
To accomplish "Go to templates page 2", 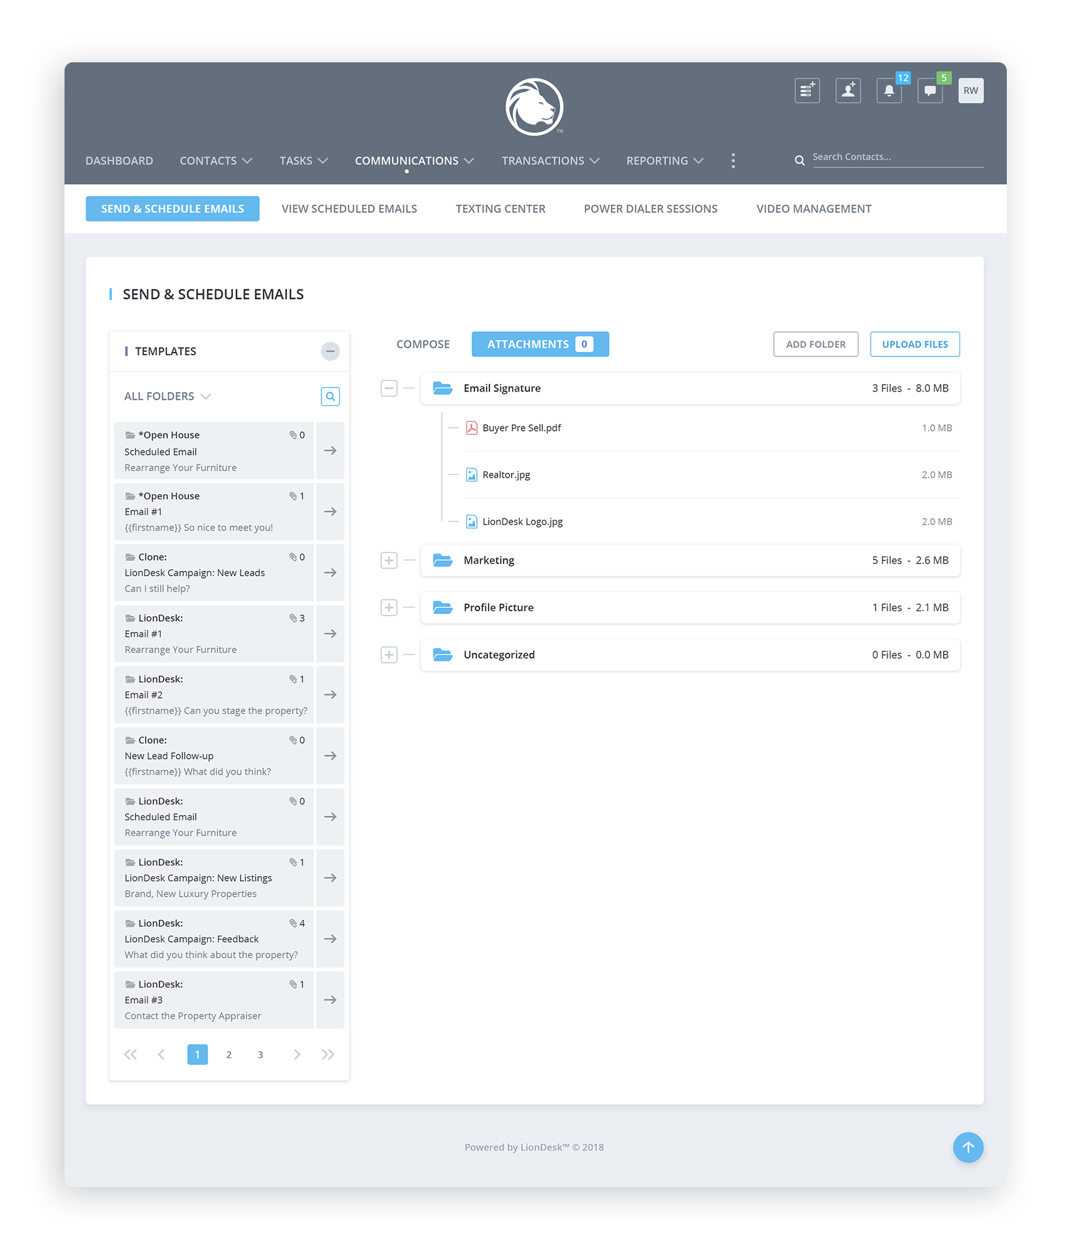I will click(x=229, y=1054).
